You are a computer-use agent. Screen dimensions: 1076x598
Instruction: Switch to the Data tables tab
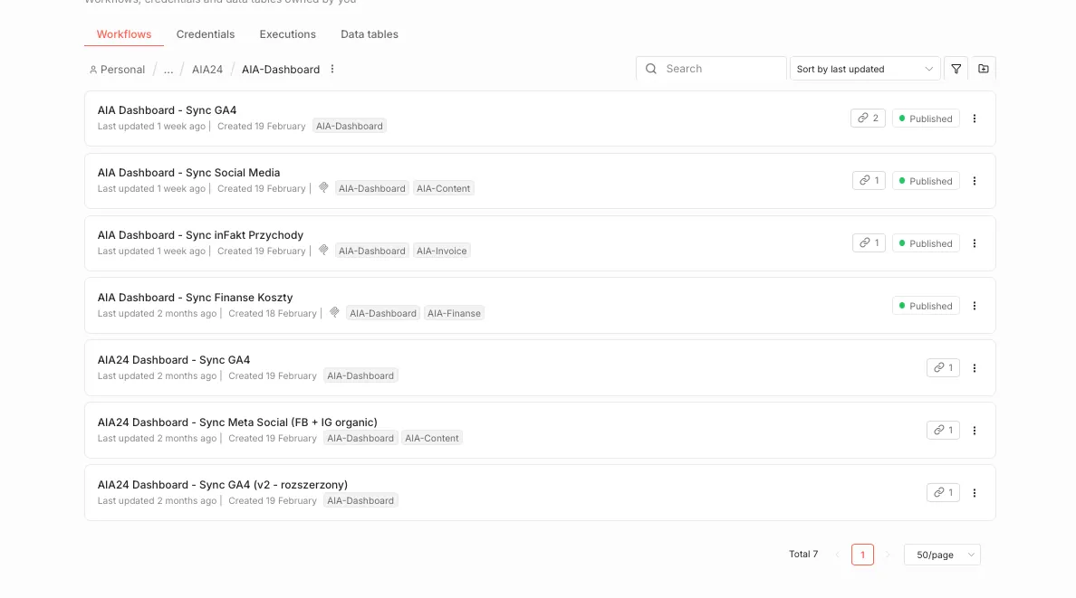(x=370, y=34)
